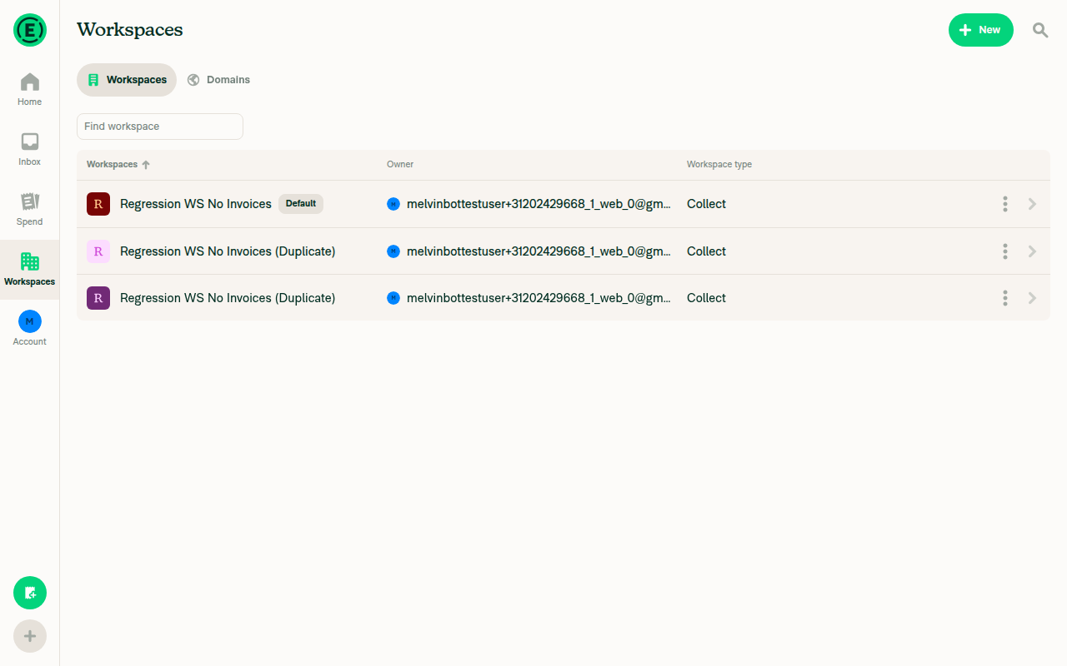Image resolution: width=1067 pixels, height=666 pixels.
Task: Select Workspaces in the sidebar
Action: pos(30,270)
